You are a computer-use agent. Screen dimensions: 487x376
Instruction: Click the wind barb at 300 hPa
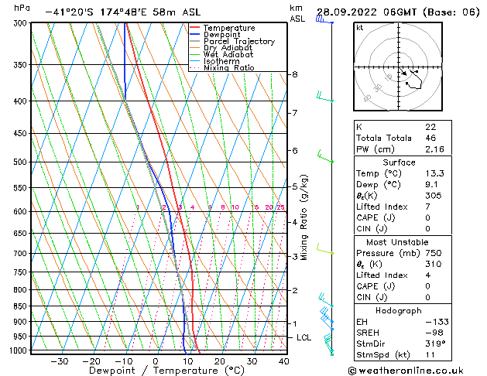click(x=324, y=19)
